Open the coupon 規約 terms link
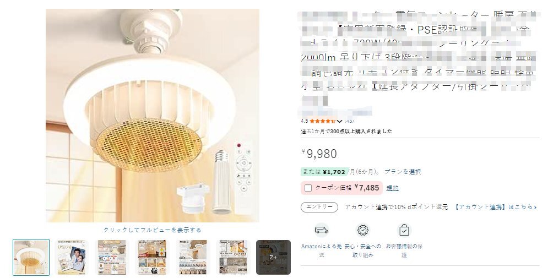The width and height of the screenshot is (548, 278). click(x=393, y=188)
